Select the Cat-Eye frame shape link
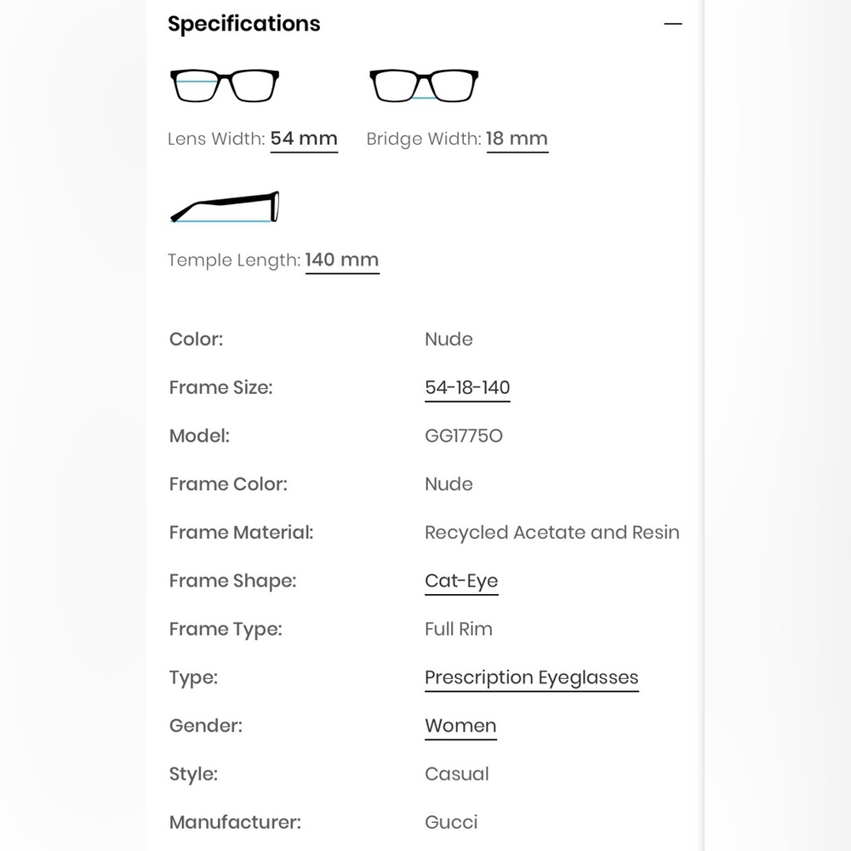The image size is (851, 851). (461, 580)
